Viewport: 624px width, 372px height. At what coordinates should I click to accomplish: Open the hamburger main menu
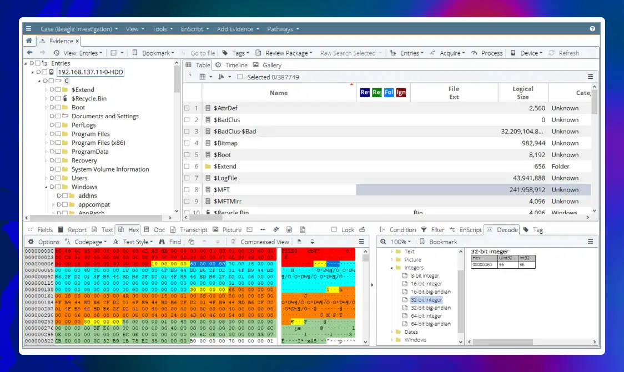tap(29, 29)
